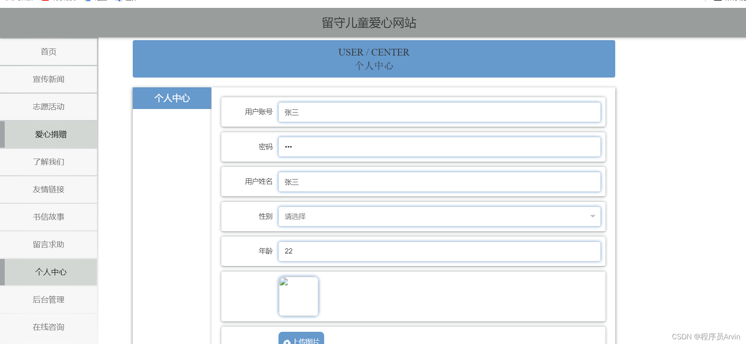Focus the 年龄 input showing 22
746x344 pixels.
pyautogui.click(x=439, y=251)
